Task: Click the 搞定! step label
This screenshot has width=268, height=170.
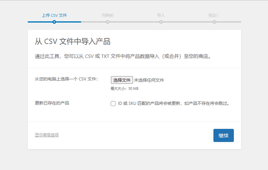Action: tap(213, 16)
